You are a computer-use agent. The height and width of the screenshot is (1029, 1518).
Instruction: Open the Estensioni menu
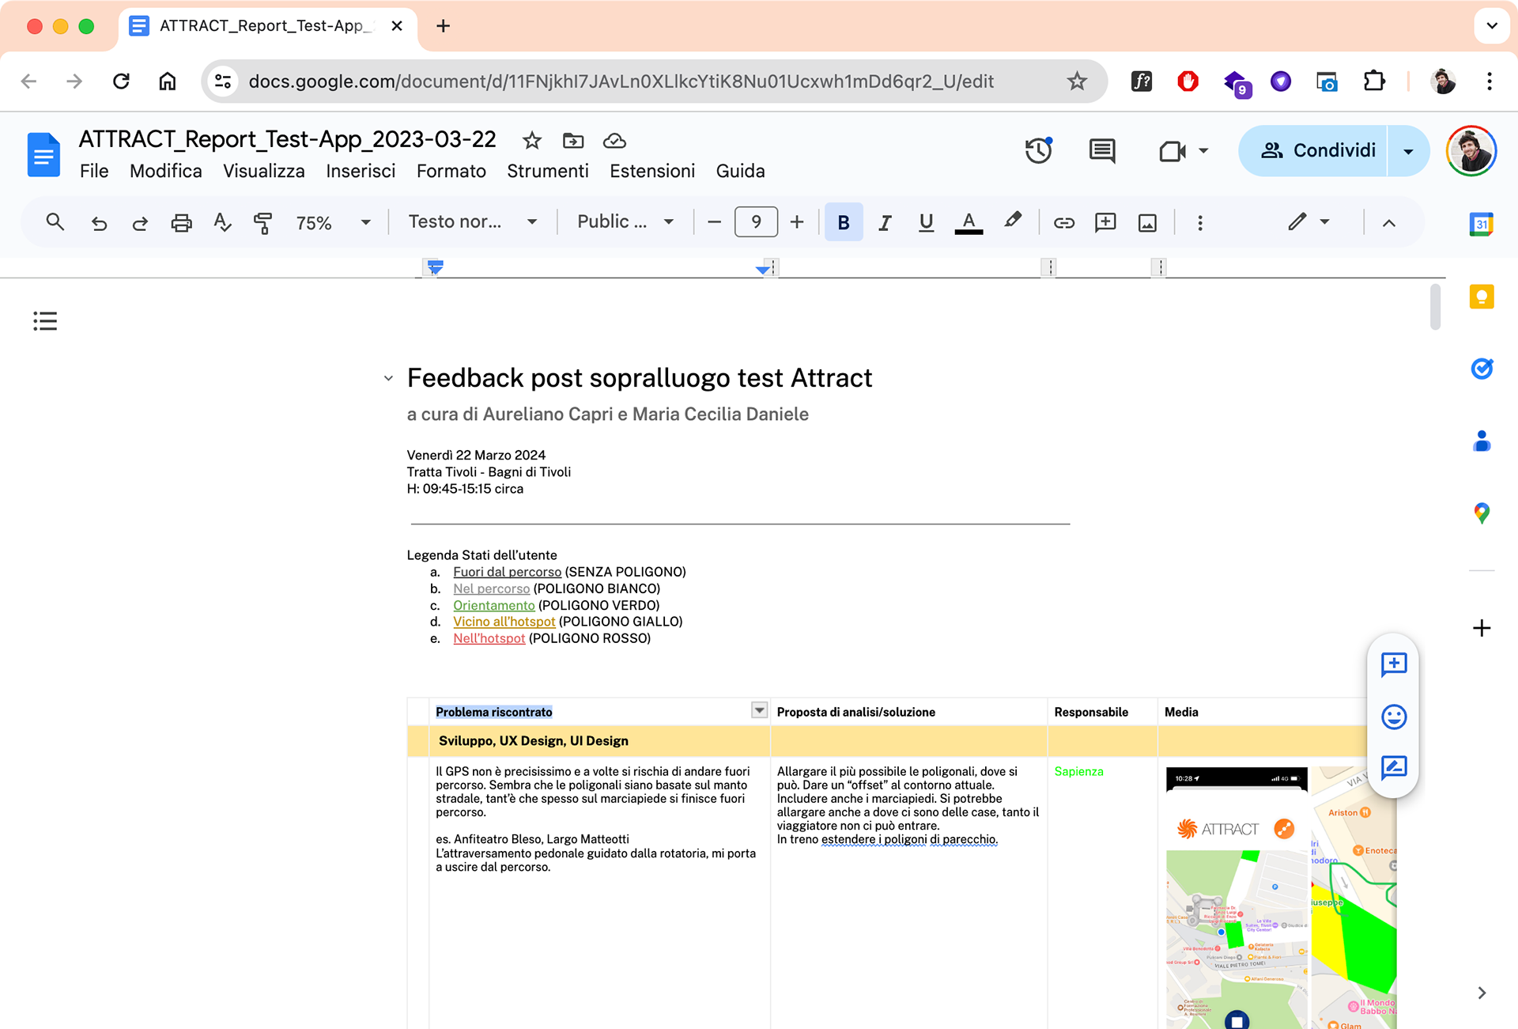point(651,171)
